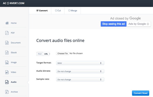Enable the Cut checkbox

point(56,10)
